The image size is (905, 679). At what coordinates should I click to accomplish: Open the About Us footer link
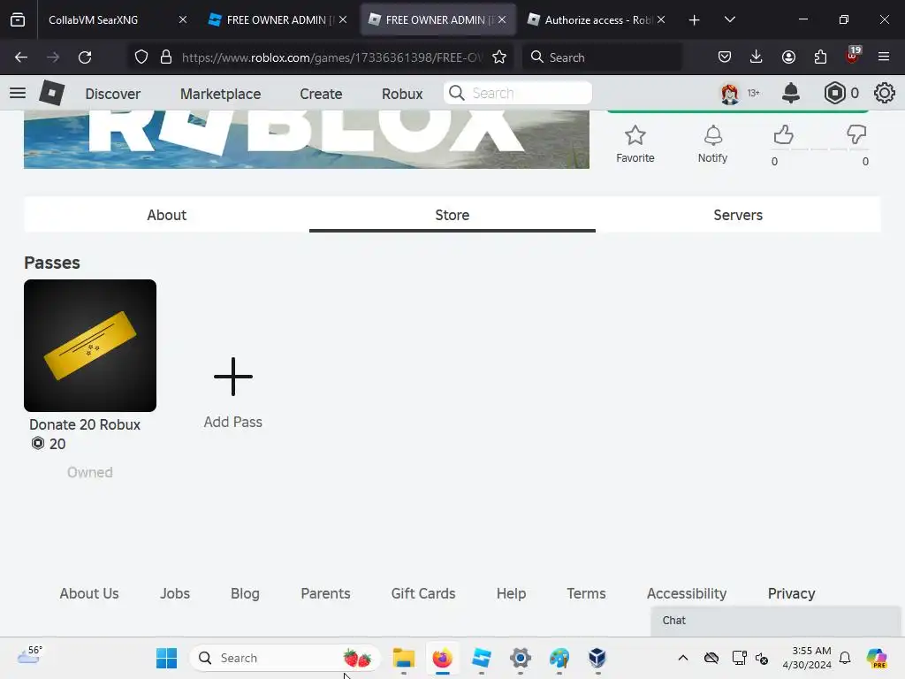(89, 593)
